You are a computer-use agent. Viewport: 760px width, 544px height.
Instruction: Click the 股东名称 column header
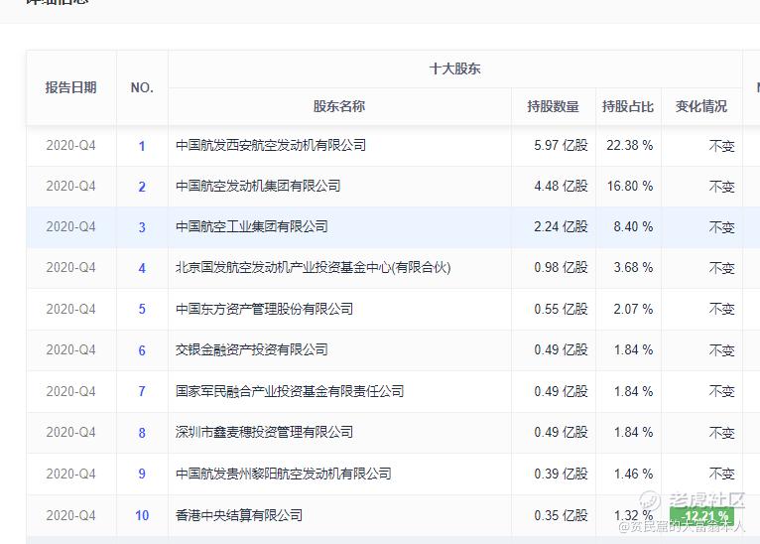pyautogui.click(x=338, y=106)
